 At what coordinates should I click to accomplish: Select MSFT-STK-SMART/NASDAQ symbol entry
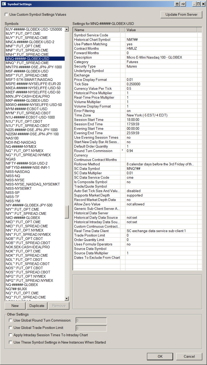coord(29,80)
